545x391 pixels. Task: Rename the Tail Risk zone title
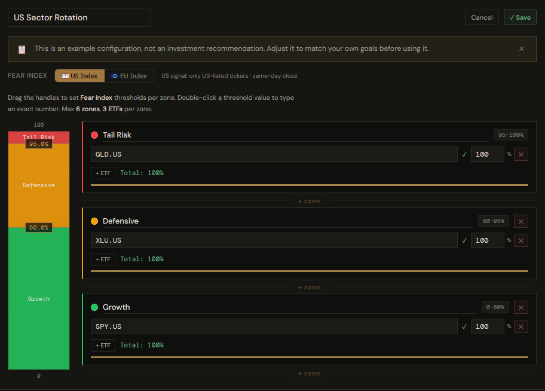(x=295, y=135)
